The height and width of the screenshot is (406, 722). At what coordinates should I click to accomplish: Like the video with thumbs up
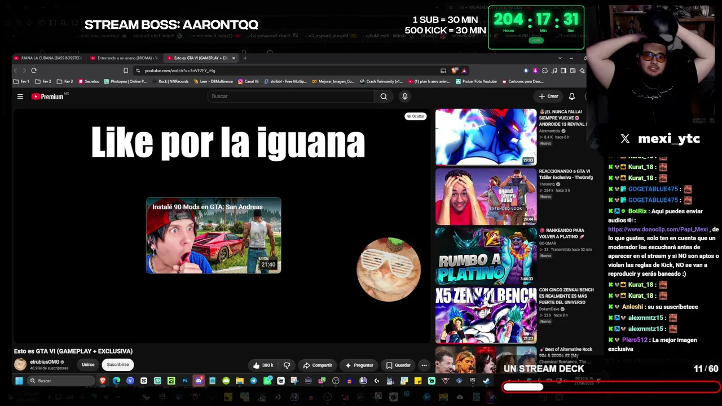click(x=263, y=365)
